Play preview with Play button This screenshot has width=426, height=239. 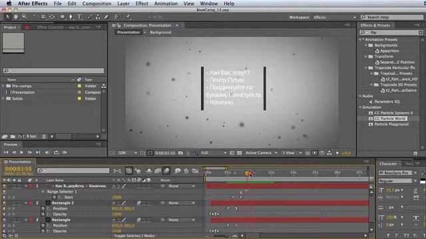coord(22,152)
